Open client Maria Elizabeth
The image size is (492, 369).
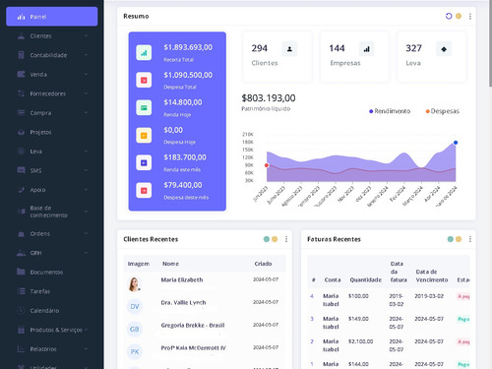pos(182,279)
